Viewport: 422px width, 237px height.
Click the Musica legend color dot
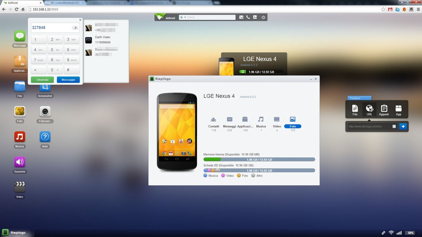pyautogui.click(x=206, y=176)
